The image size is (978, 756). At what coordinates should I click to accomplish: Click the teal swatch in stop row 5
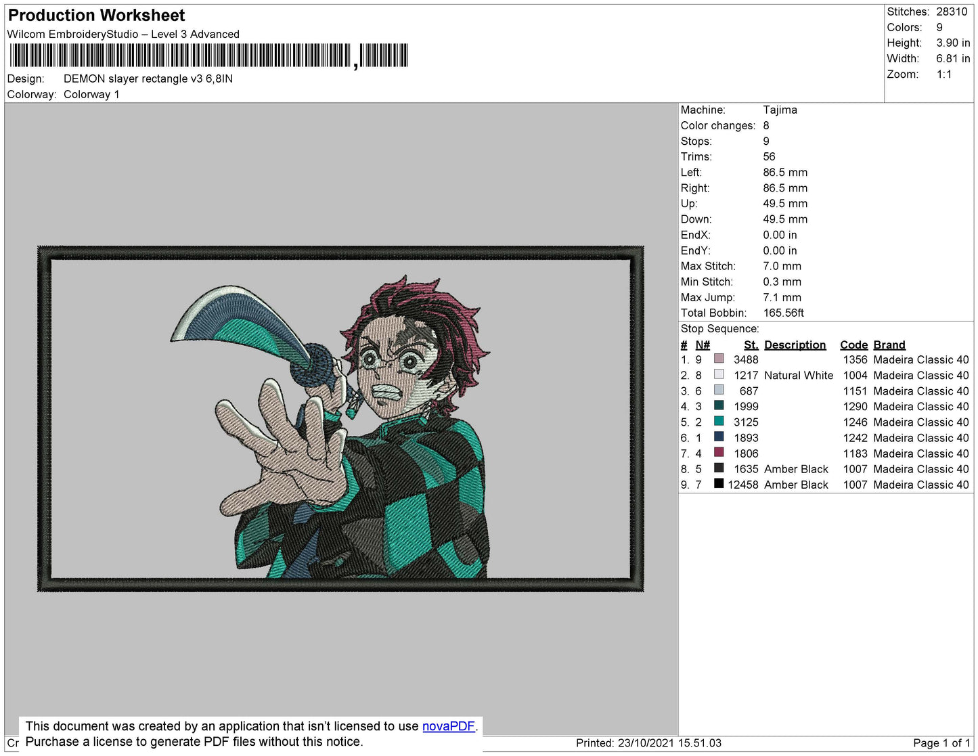pyautogui.click(x=719, y=421)
